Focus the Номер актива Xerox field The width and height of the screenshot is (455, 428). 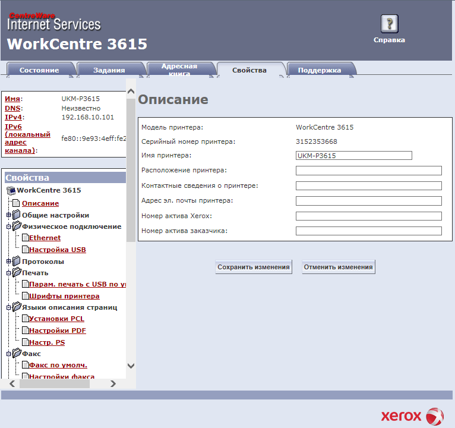tap(369, 216)
